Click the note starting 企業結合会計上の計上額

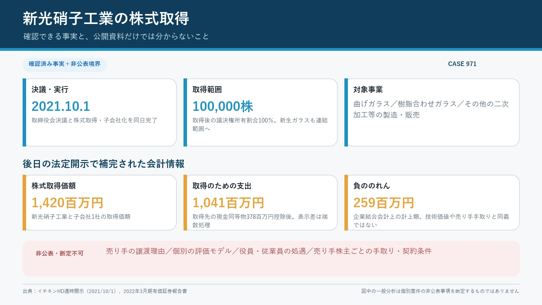(431, 221)
